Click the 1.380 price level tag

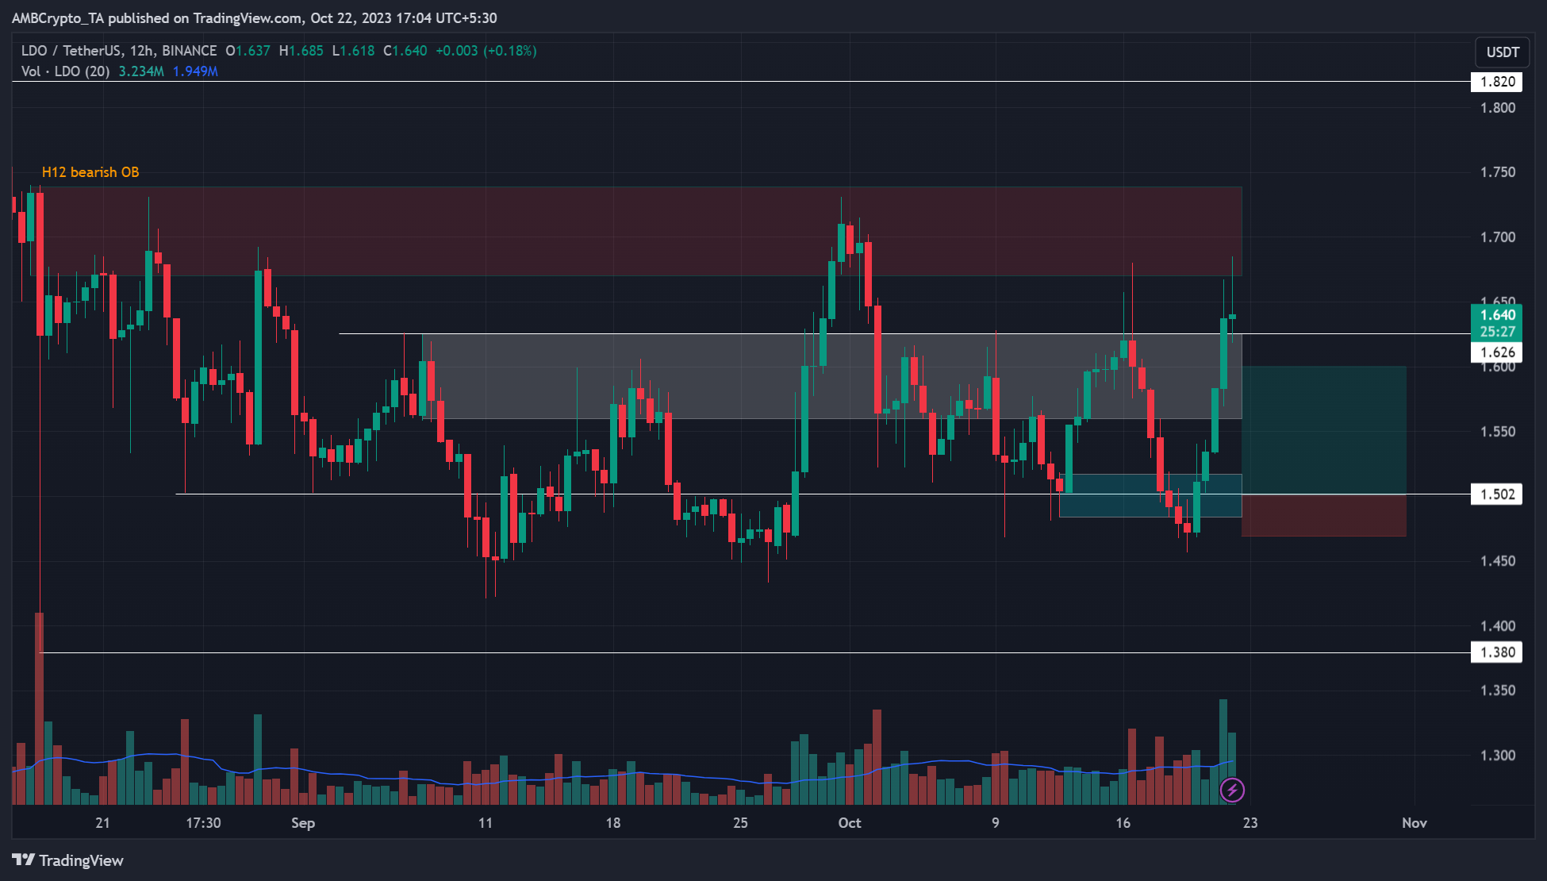pyautogui.click(x=1497, y=652)
